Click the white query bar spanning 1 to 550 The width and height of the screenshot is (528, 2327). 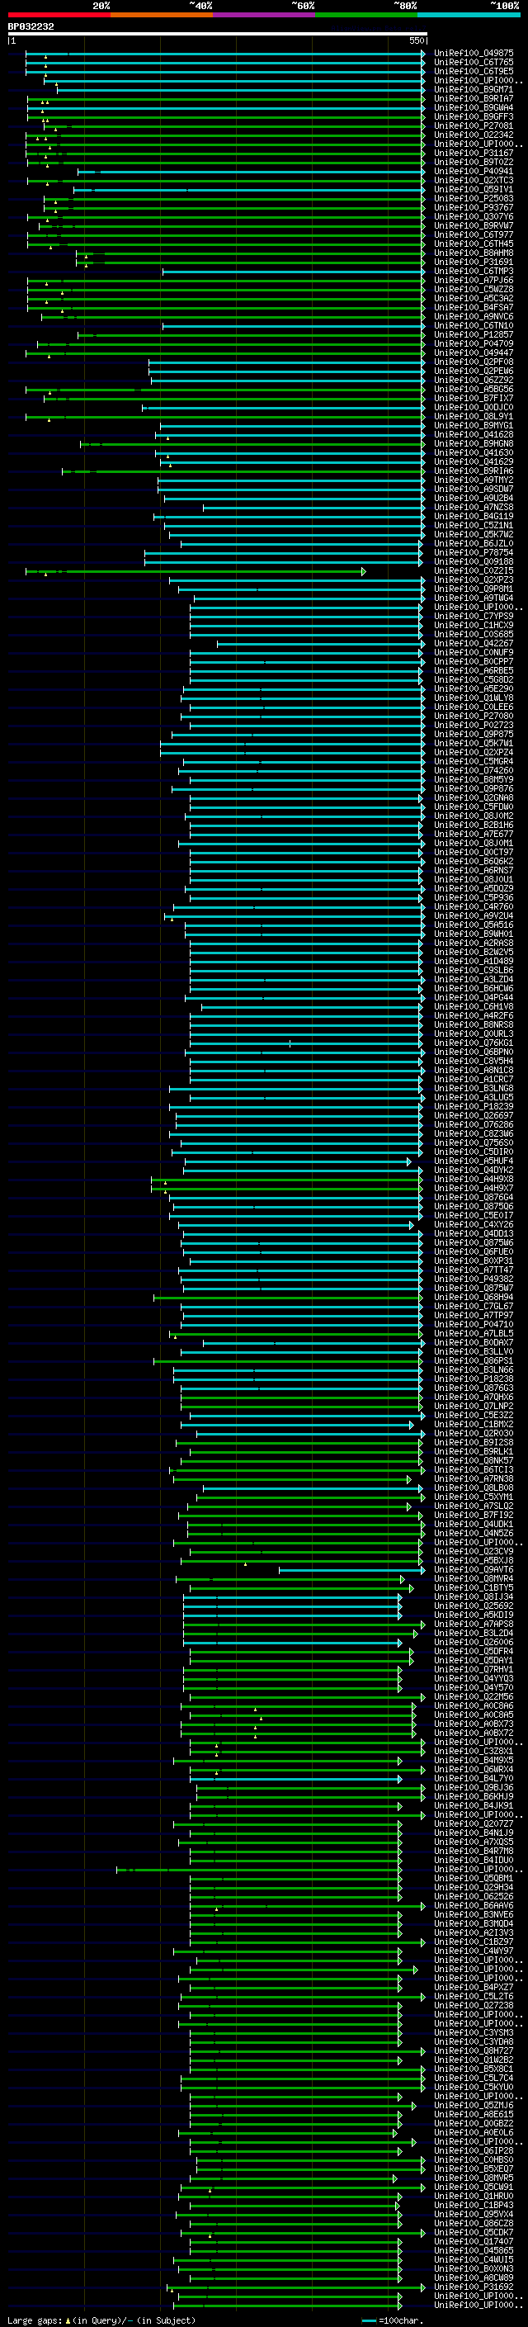tap(218, 33)
